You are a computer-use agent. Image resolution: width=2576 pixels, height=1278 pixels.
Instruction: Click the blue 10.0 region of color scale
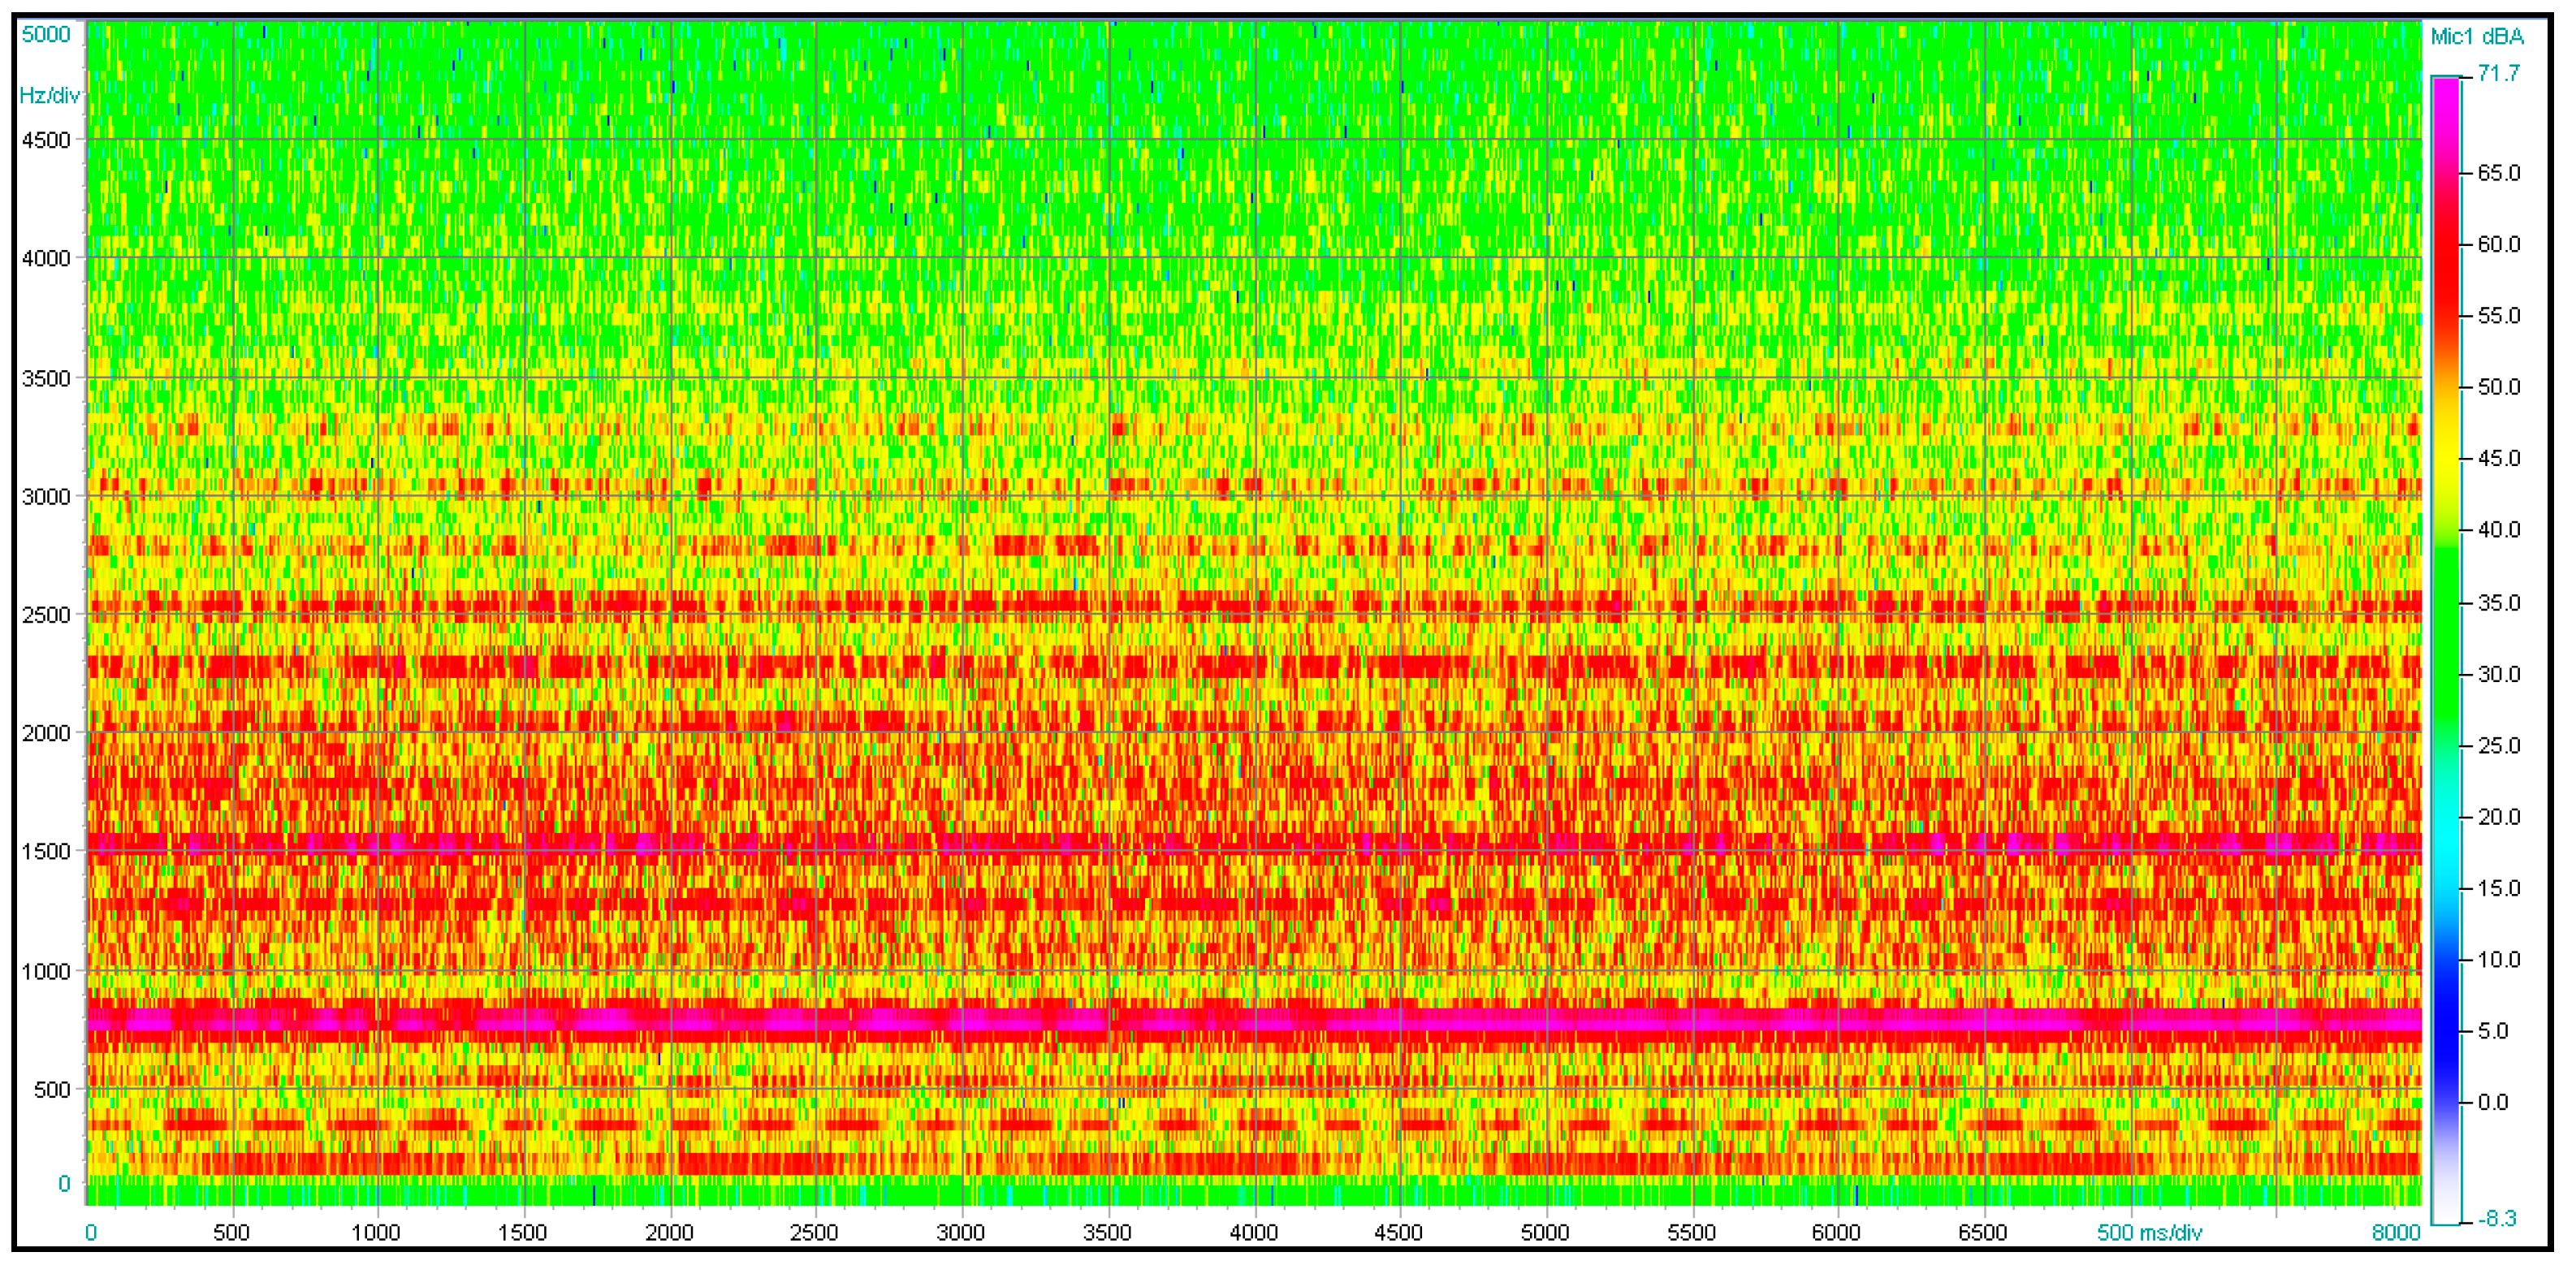pos(2446,960)
